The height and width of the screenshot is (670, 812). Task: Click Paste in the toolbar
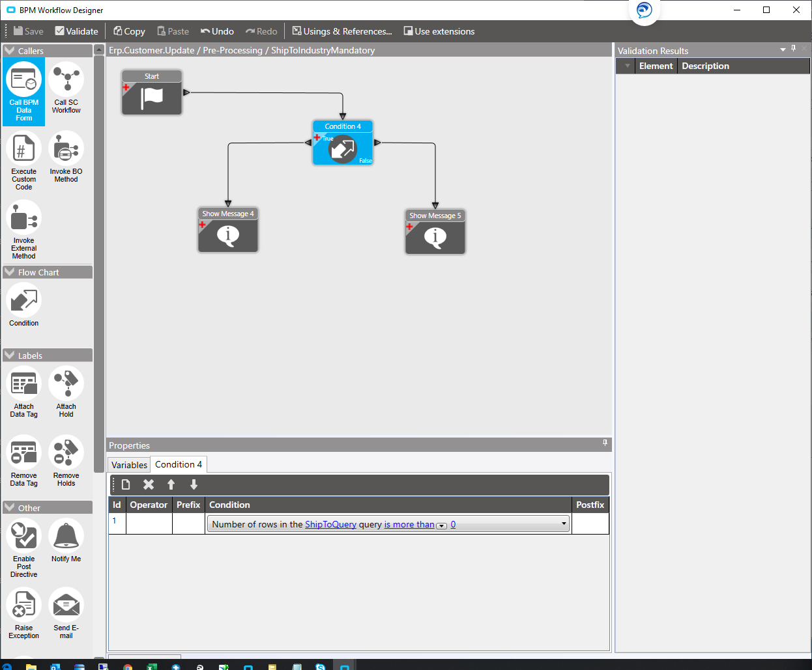pos(173,31)
